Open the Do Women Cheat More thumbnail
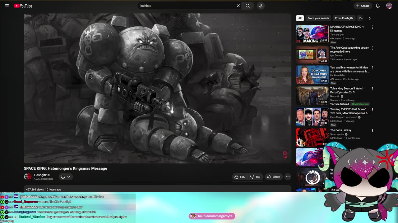The image size is (398, 223). click(312, 75)
